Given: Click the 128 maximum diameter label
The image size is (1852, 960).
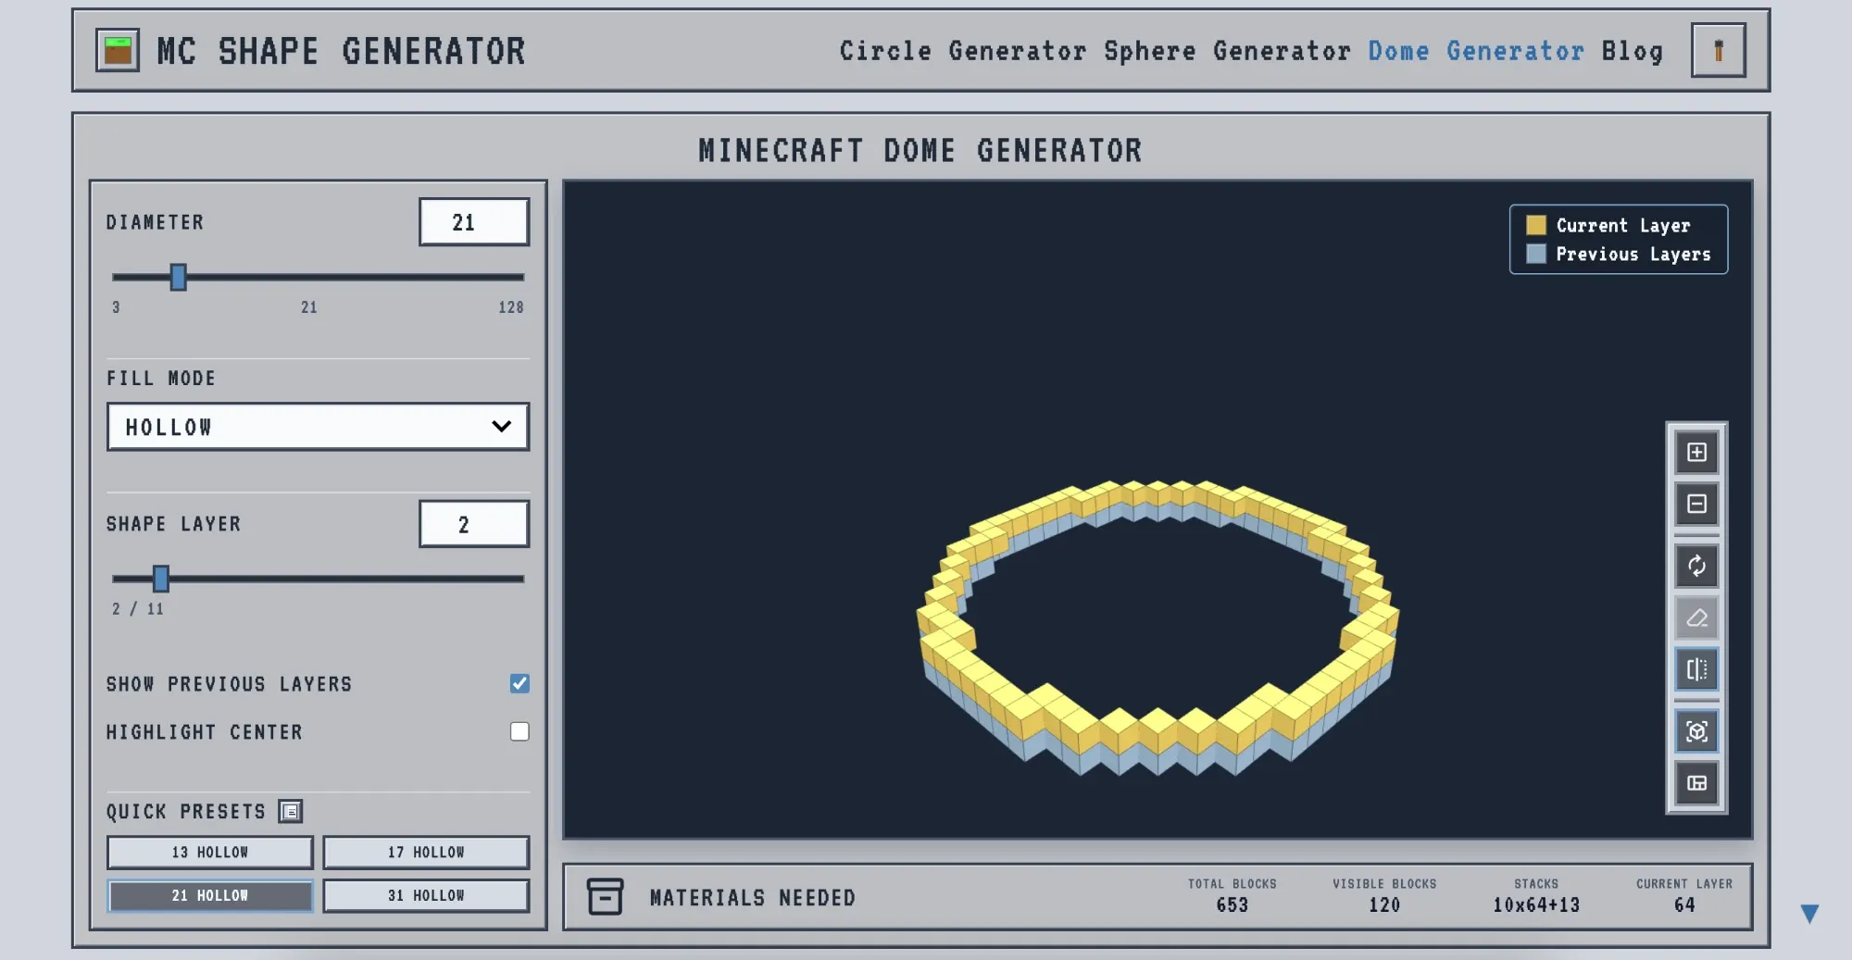Looking at the screenshot, I should [x=511, y=307].
